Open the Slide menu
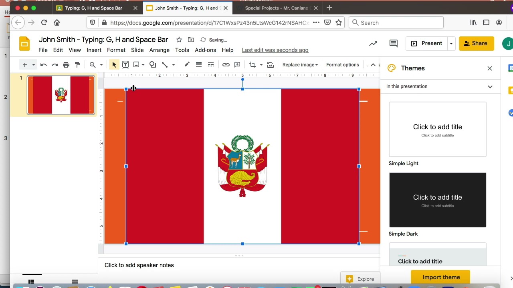Screen dimensions: 513x288 [x=137, y=50]
